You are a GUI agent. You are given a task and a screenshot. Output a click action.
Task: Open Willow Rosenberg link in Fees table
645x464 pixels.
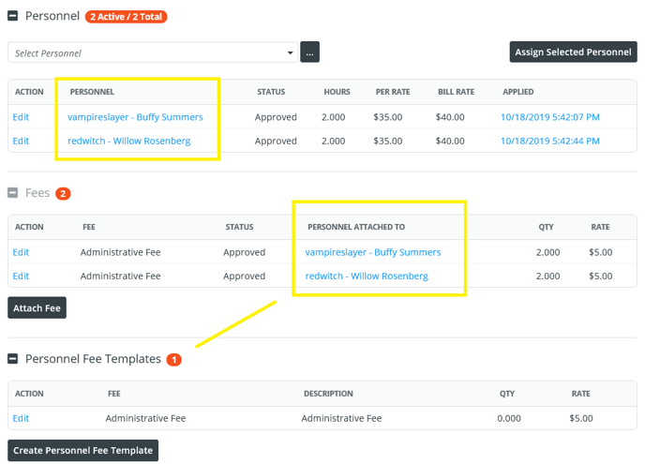(x=367, y=276)
